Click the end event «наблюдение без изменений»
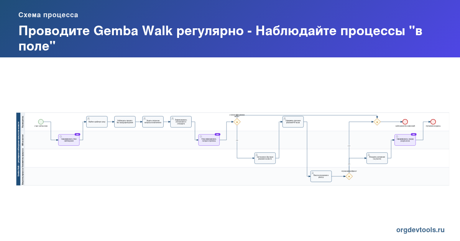 click(x=405, y=122)
